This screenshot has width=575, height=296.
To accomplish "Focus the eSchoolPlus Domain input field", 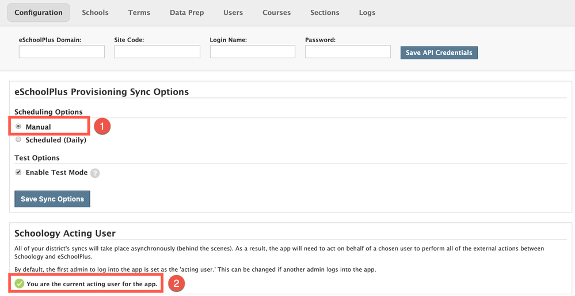I will [x=62, y=52].
